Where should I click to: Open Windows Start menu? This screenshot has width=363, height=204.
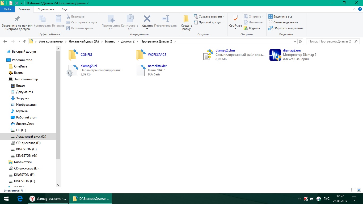pyautogui.click(x=6, y=199)
